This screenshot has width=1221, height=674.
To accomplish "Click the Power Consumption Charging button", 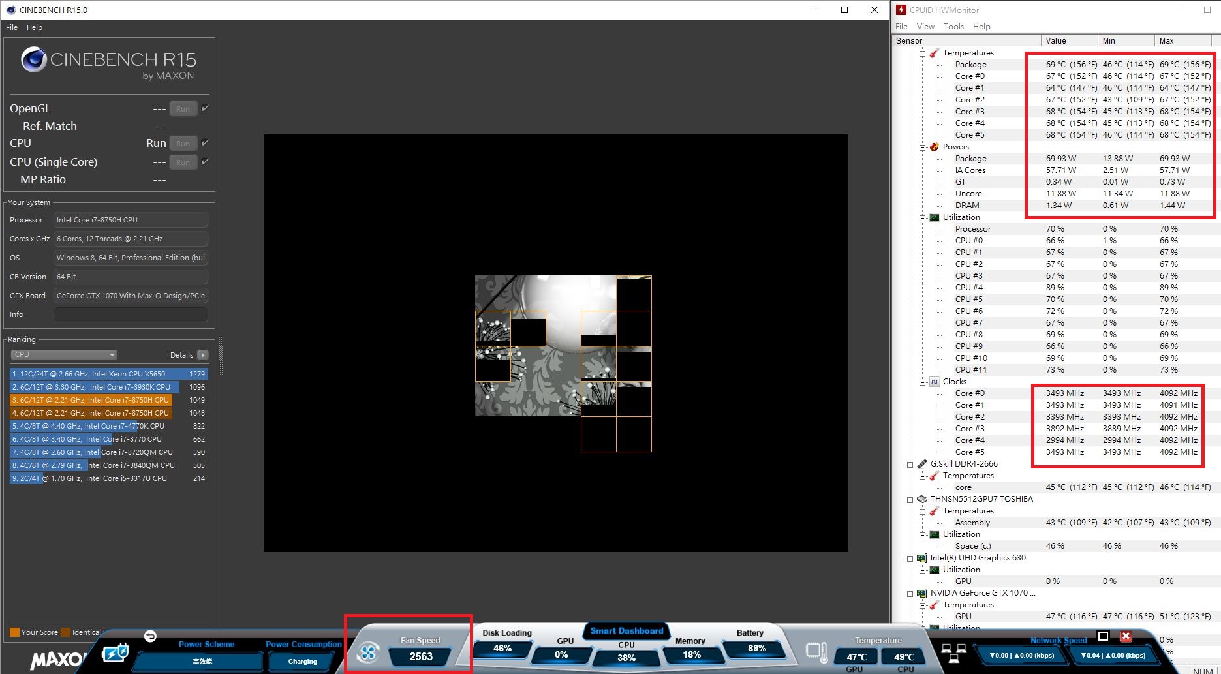I will point(303,662).
